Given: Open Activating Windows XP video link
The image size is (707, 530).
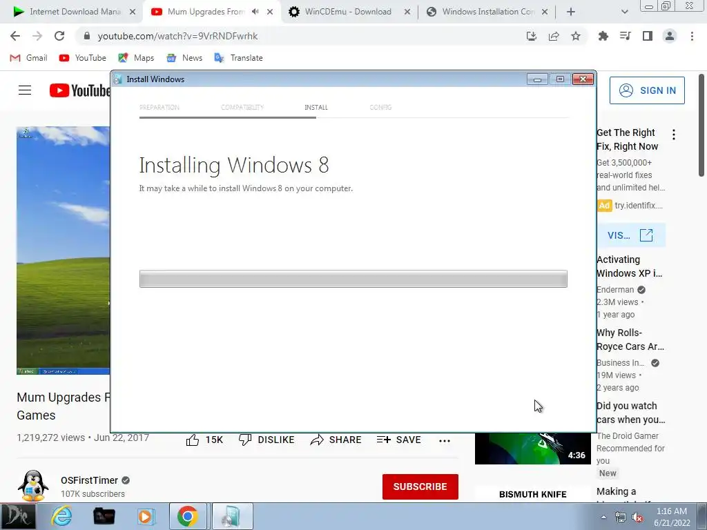Looking at the screenshot, I should [630, 266].
